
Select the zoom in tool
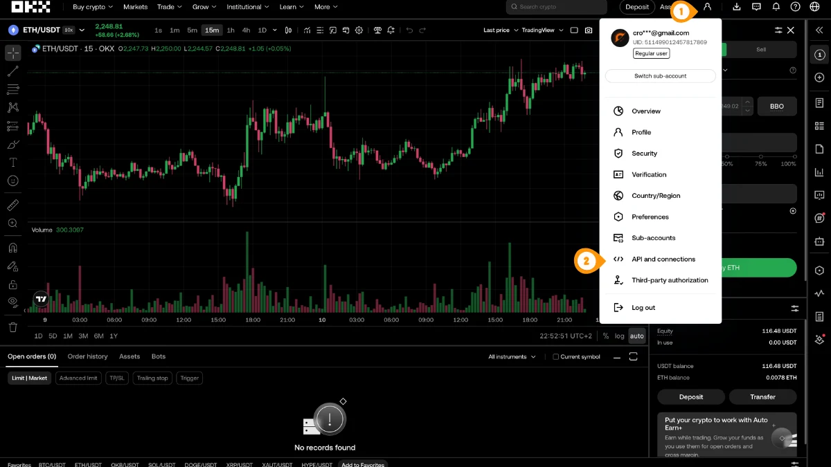click(x=12, y=223)
